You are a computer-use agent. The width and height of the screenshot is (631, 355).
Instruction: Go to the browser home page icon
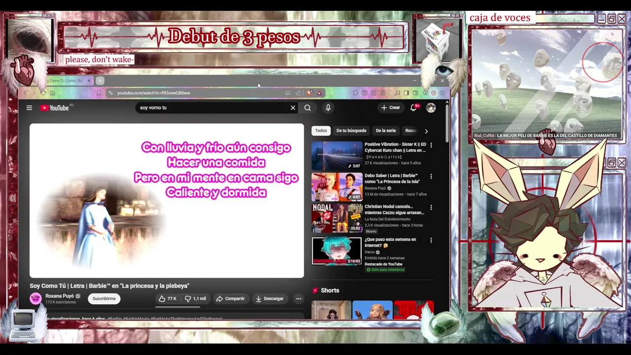pos(52,93)
